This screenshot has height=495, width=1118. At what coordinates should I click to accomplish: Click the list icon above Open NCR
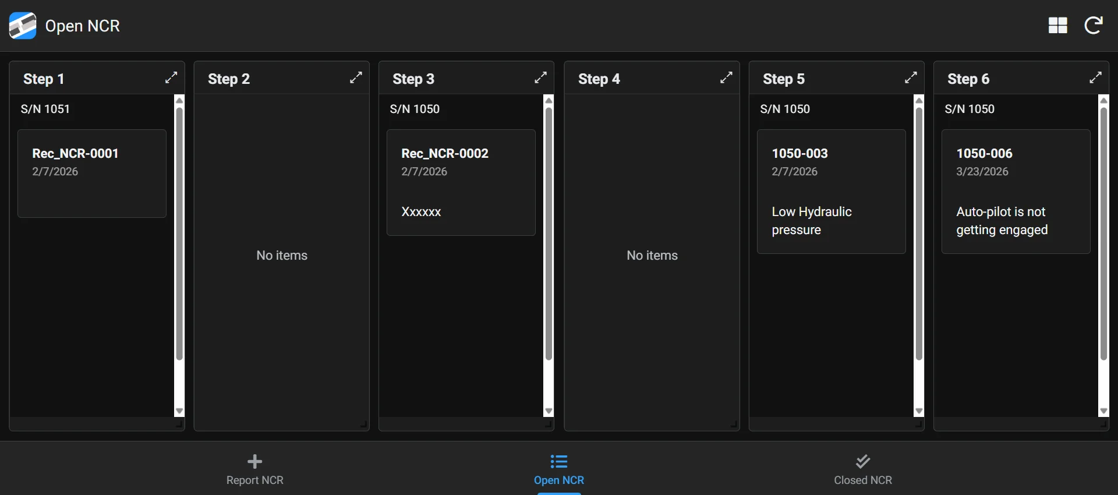[559, 461]
